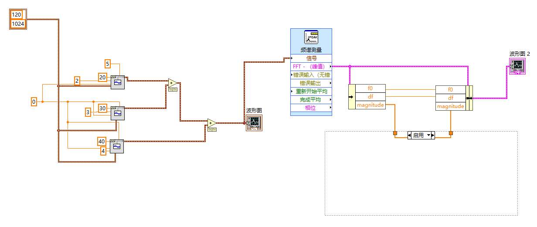
Task: Click the 启用 selector label
Action: point(418,136)
